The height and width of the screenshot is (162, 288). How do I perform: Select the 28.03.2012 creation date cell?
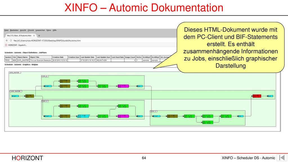60,60
